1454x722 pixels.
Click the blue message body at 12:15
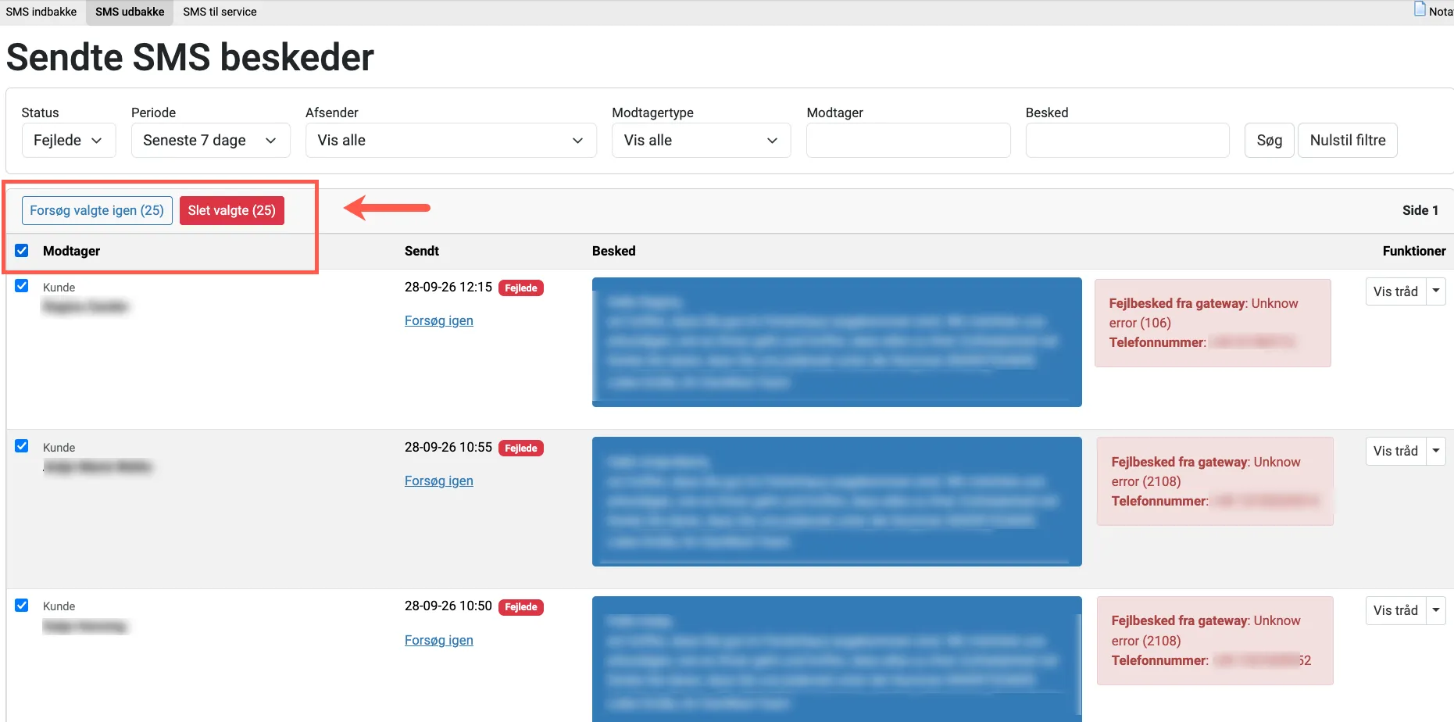[x=837, y=342]
